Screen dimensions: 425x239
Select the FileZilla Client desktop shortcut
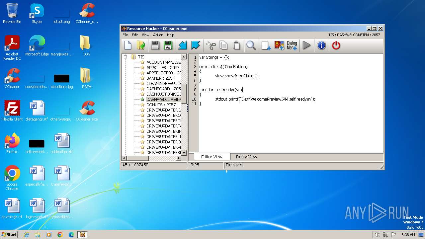pos(12,111)
